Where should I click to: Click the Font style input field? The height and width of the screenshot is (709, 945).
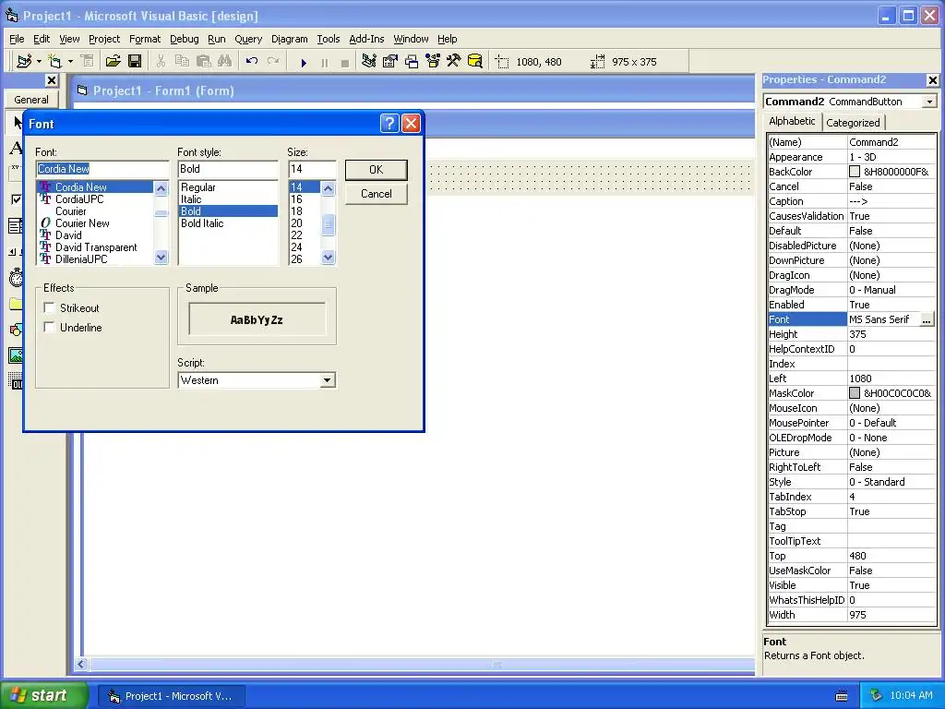click(x=229, y=169)
